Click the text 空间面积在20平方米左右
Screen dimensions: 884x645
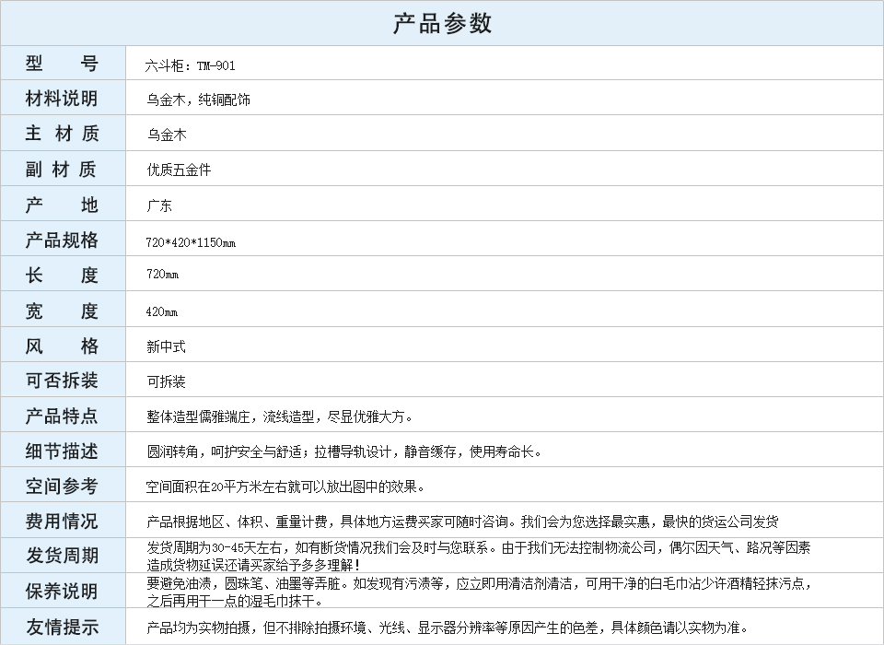(285, 487)
